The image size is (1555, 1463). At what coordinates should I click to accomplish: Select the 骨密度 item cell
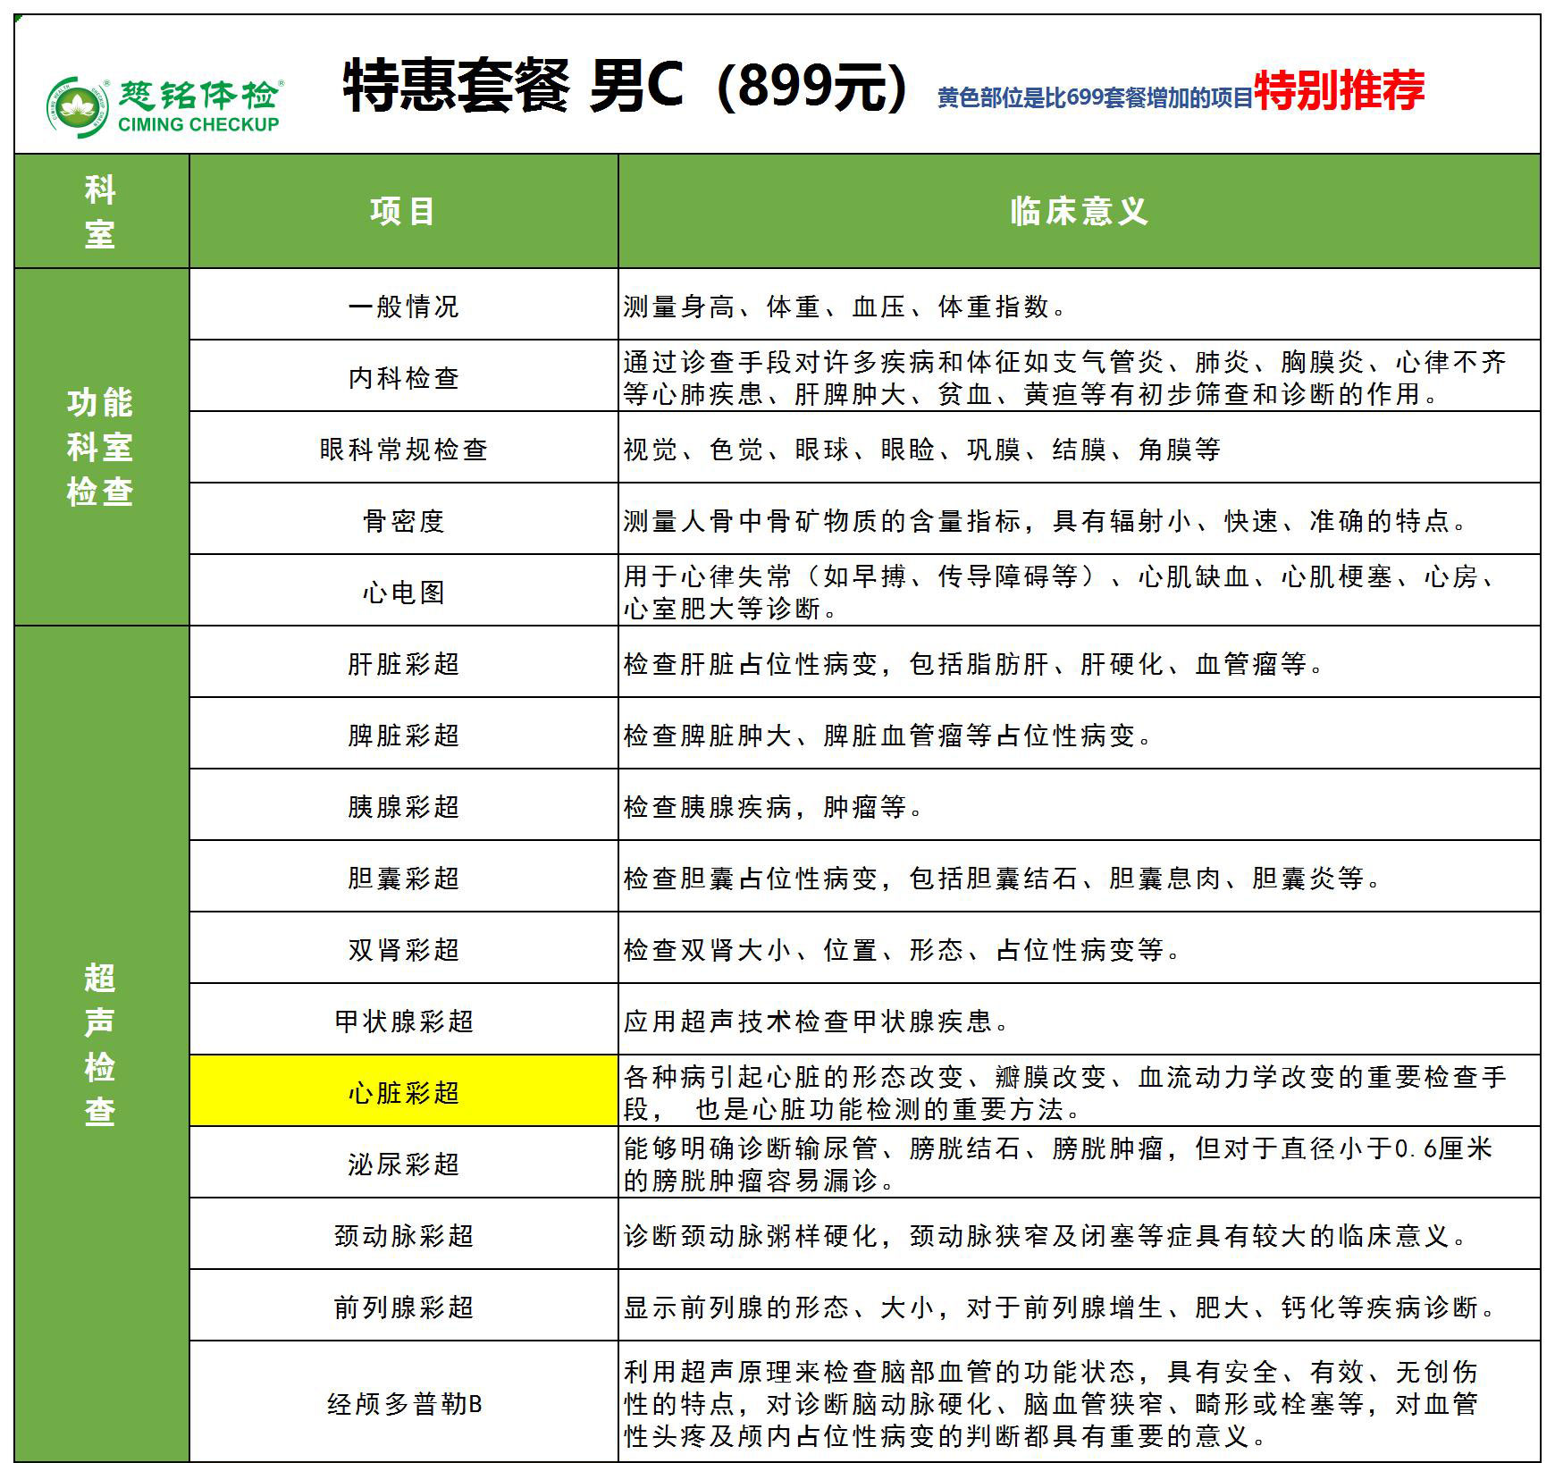point(404,519)
